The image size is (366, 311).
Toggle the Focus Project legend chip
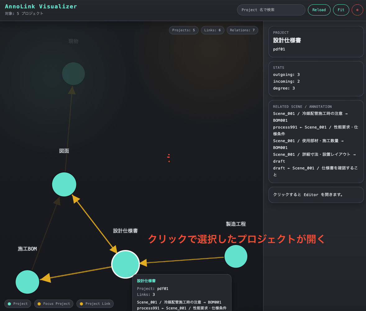tap(53, 304)
